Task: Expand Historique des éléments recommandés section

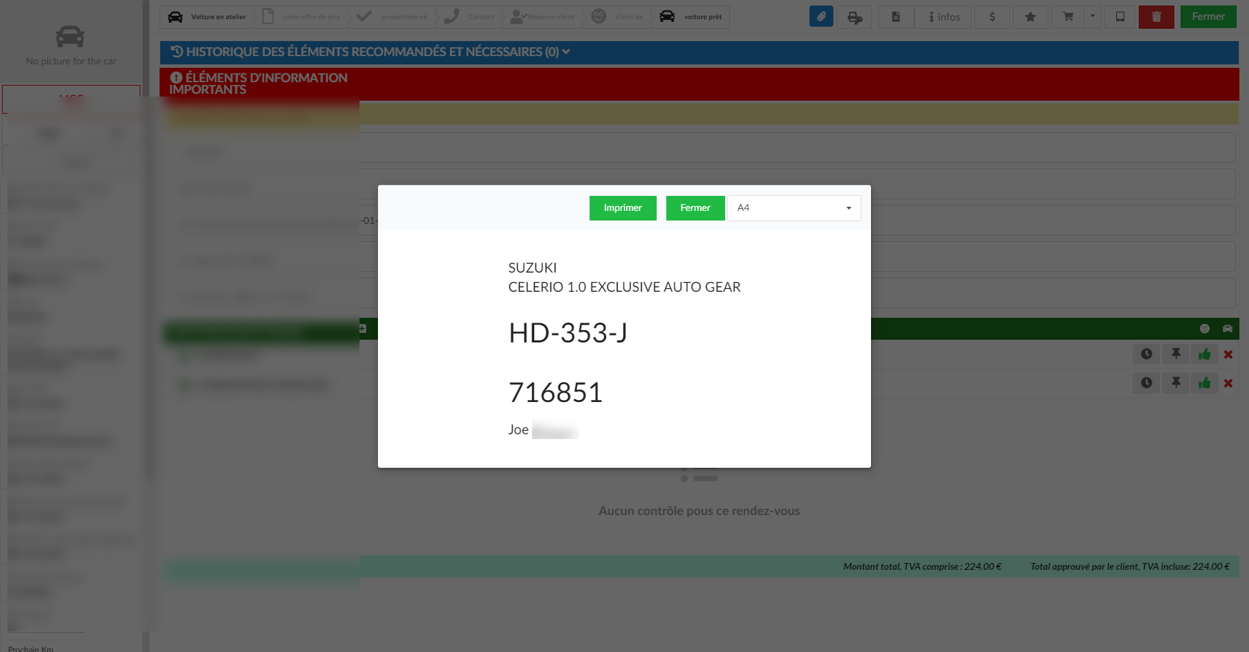Action: coord(699,52)
